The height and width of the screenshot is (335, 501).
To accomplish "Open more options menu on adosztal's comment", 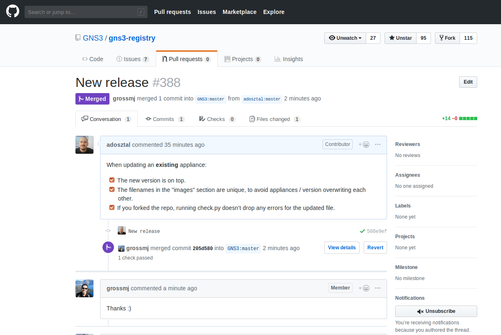I will click(x=378, y=144).
